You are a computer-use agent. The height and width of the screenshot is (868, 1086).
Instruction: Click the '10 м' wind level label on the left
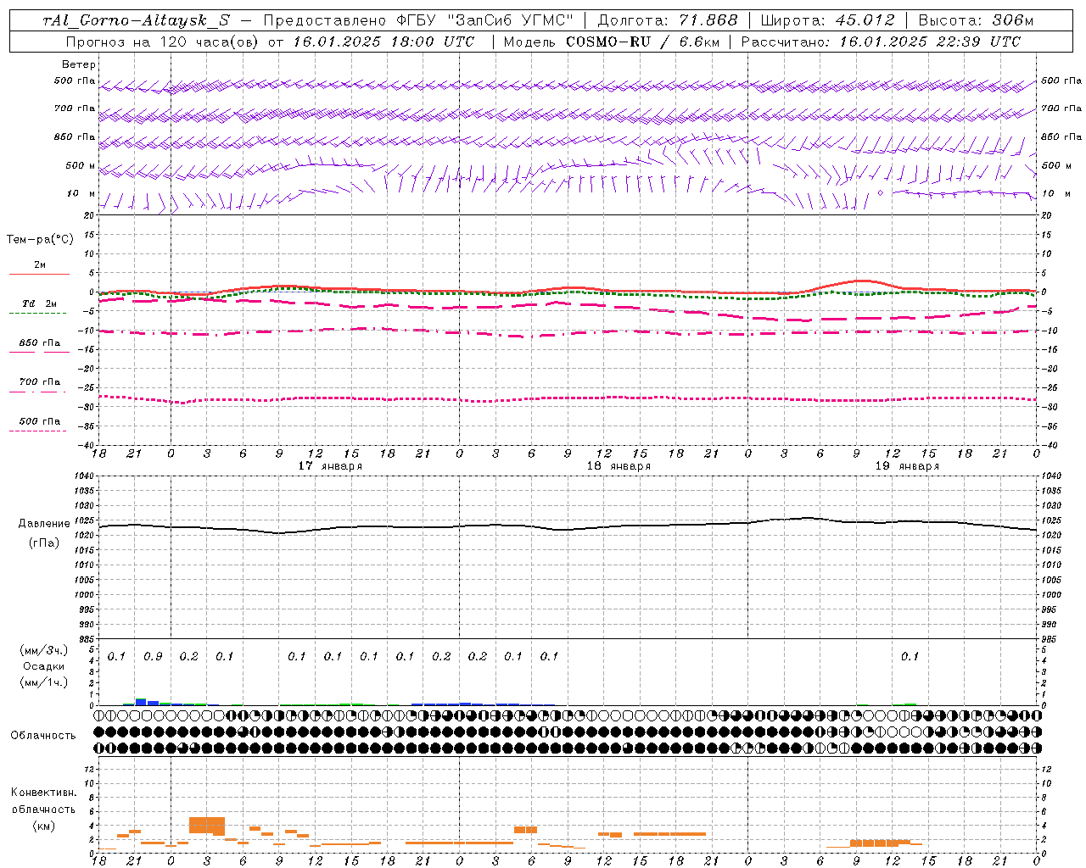point(81,193)
